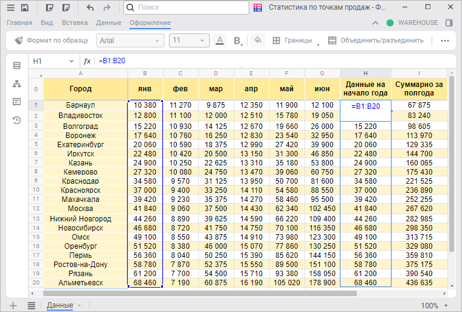Add a new sheet with plus
Screen dimensions: 462x312
(13, 305)
